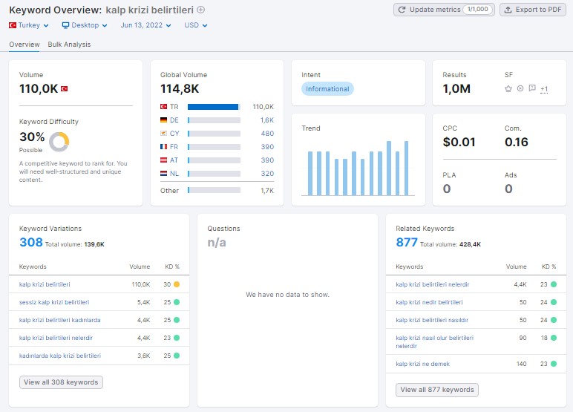This screenshot has width=573, height=412.
Task: Click the TR global volume bar
Action: (214, 107)
